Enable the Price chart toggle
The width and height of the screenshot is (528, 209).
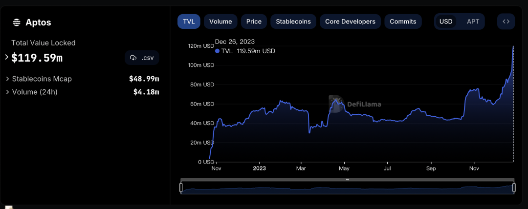[254, 21]
